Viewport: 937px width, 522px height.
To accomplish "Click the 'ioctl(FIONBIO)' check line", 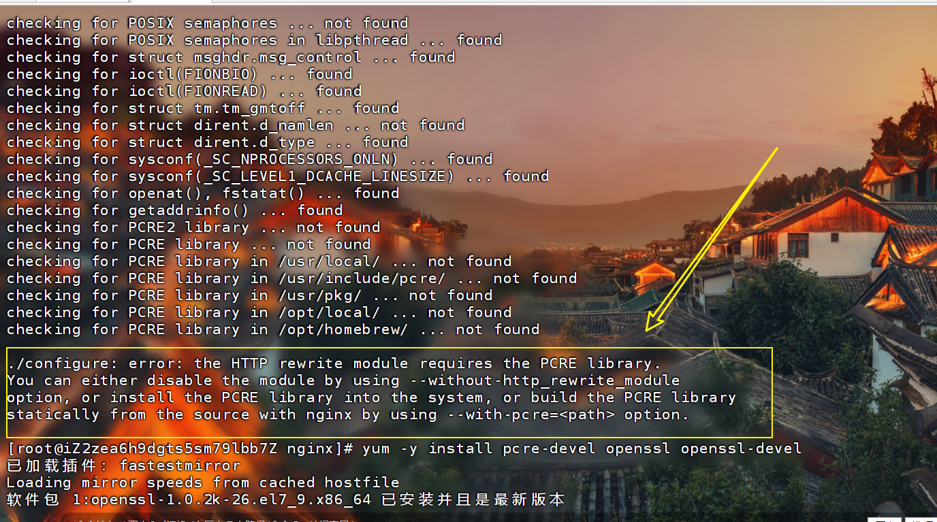I will tap(180, 74).
